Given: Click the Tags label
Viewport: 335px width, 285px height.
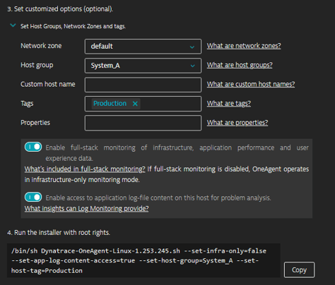Looking at the screenshot, I should (x=27, y=104).
